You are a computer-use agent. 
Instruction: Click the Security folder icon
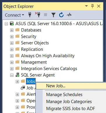pyautogui.click(x=18, y=36)
